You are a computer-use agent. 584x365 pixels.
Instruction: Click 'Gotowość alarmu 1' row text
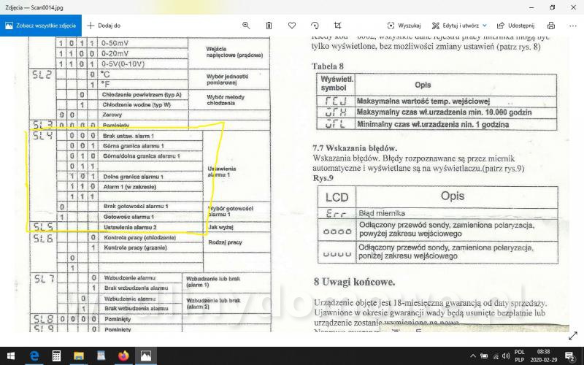(129, 216)
